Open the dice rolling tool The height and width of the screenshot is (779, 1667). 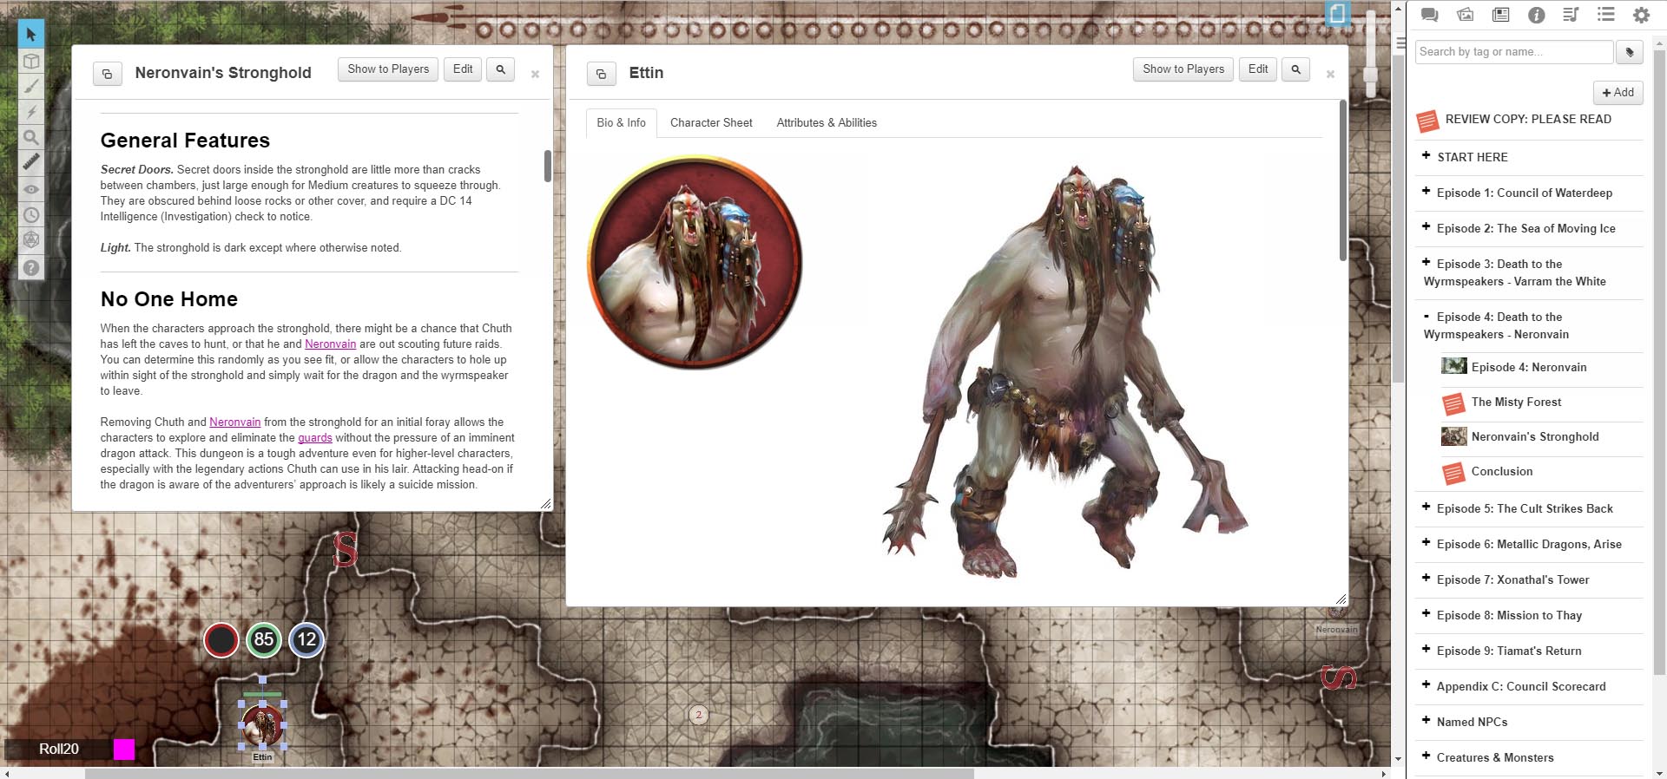pyautogui.click(x=31, y=240)
